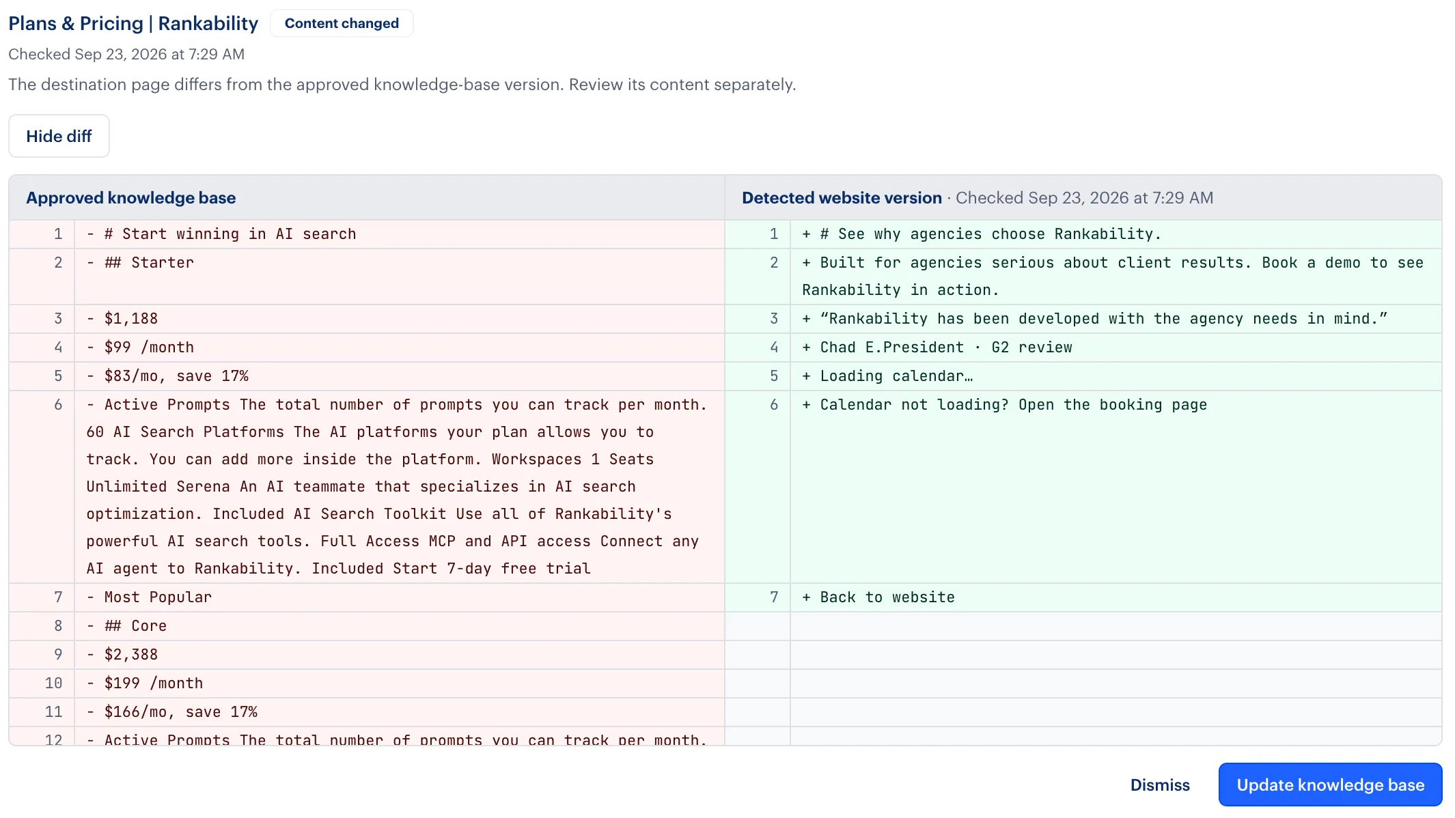Dismiss the content change notice
Image resolution: width=1455 pixels, height=818 pixels.
pos(1160,785)
